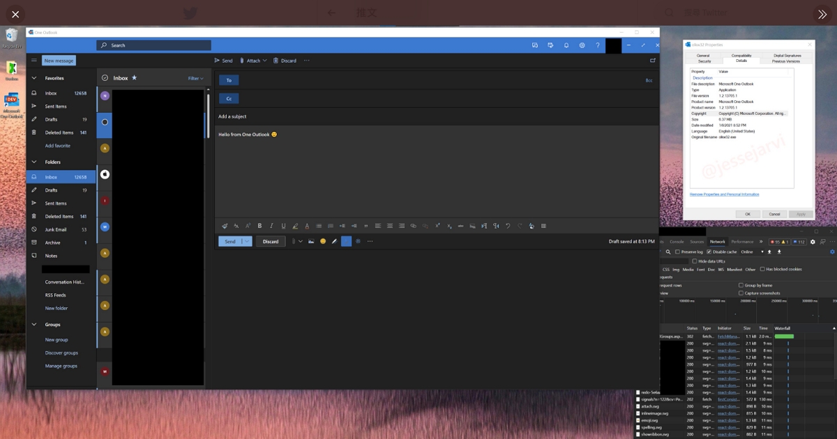Enable Group by frame

click(x=741, y=285)
